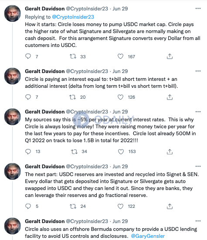Open reply on tweet with 13 comments
207x240 pixels.
tap(28, 152)
